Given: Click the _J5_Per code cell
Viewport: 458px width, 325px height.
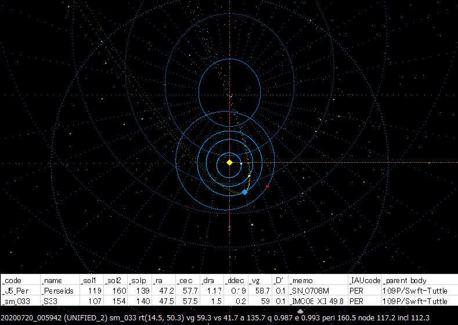Looking at the screenshot, I should click(20, 291).
